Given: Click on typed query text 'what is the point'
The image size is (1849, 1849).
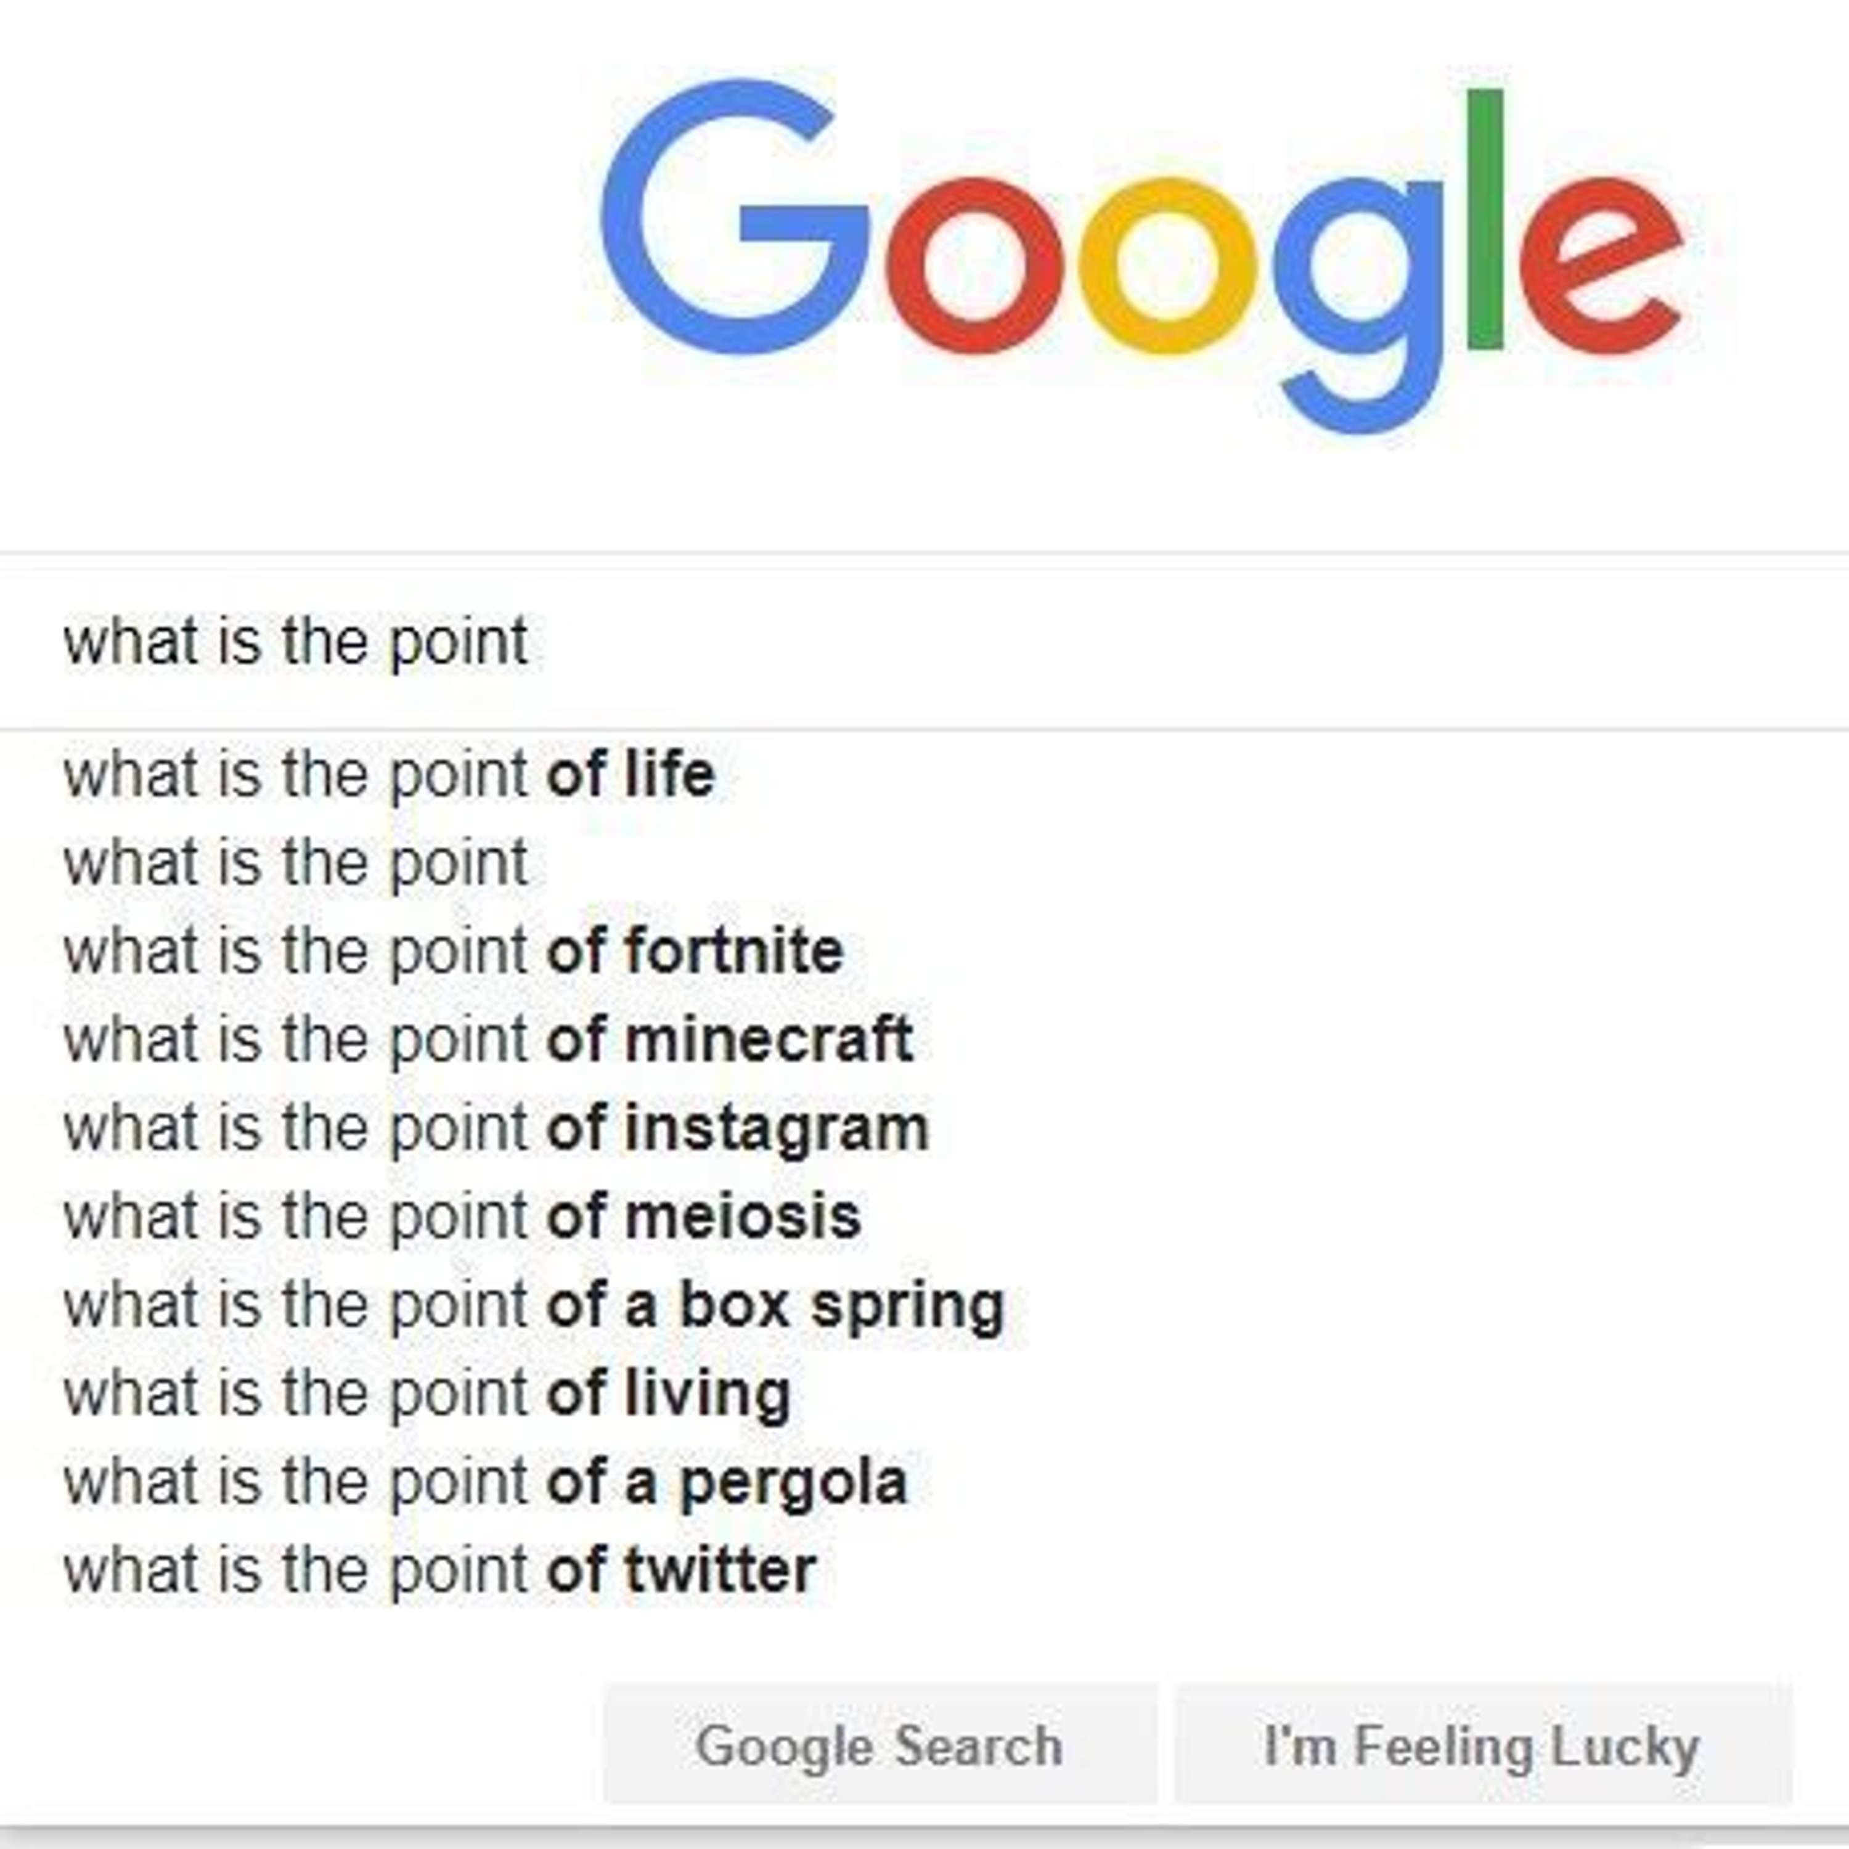Looking at the screenshot, I should pos(295,642).
